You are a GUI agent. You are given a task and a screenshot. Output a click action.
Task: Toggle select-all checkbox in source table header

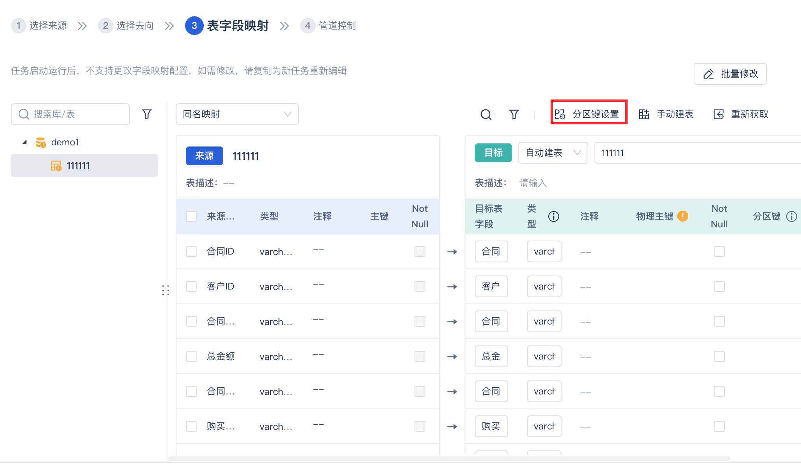click(x=191, y=216)
